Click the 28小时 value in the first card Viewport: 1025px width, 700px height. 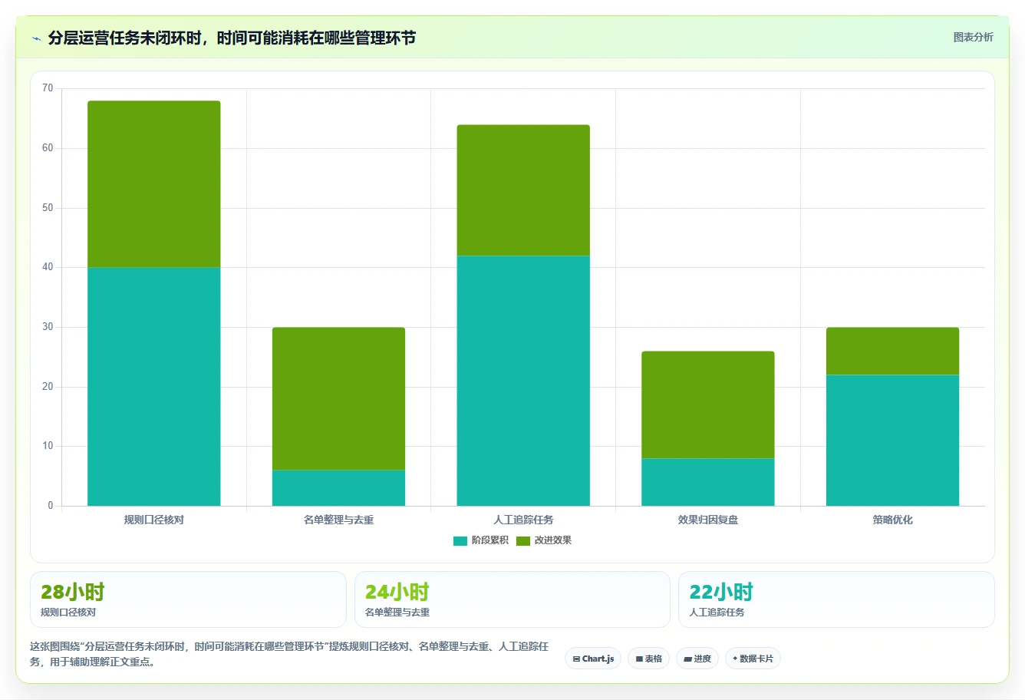(x=72, y=592)
